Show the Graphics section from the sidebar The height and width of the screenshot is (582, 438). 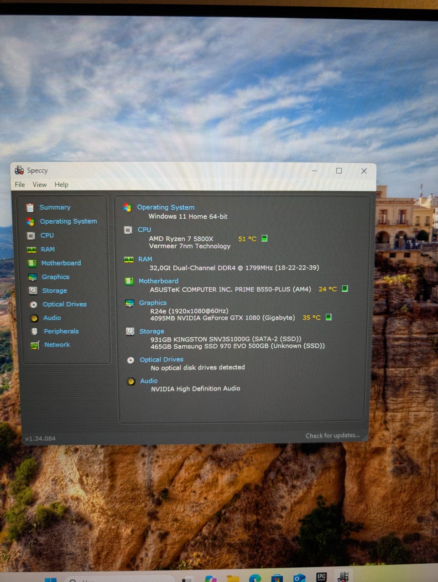[x=56, y=277]
